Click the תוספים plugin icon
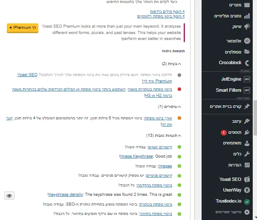 (x=247, y=132)
